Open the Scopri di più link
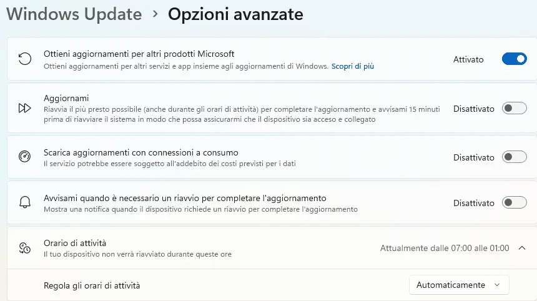 (x=352, y=66)
